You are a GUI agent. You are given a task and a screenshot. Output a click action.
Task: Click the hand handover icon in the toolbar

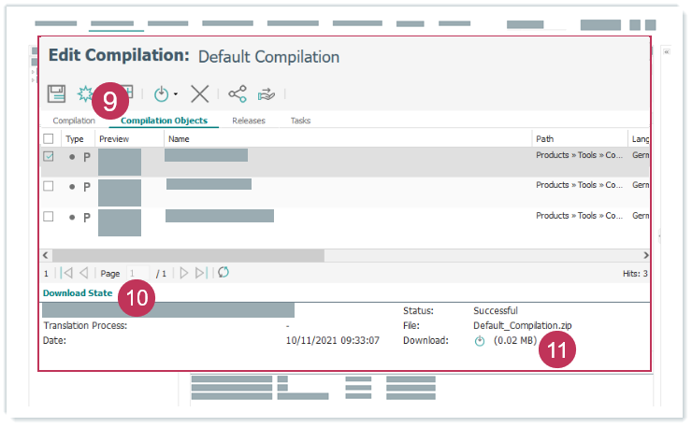point(267,93)
